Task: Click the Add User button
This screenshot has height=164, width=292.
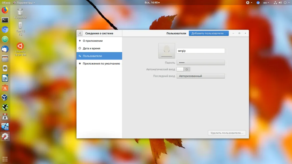Action: click(208, 33)
